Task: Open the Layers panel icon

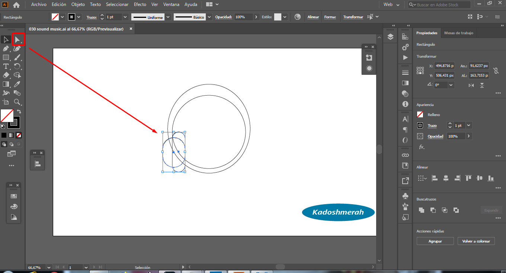Action: (x=390, y=36)
